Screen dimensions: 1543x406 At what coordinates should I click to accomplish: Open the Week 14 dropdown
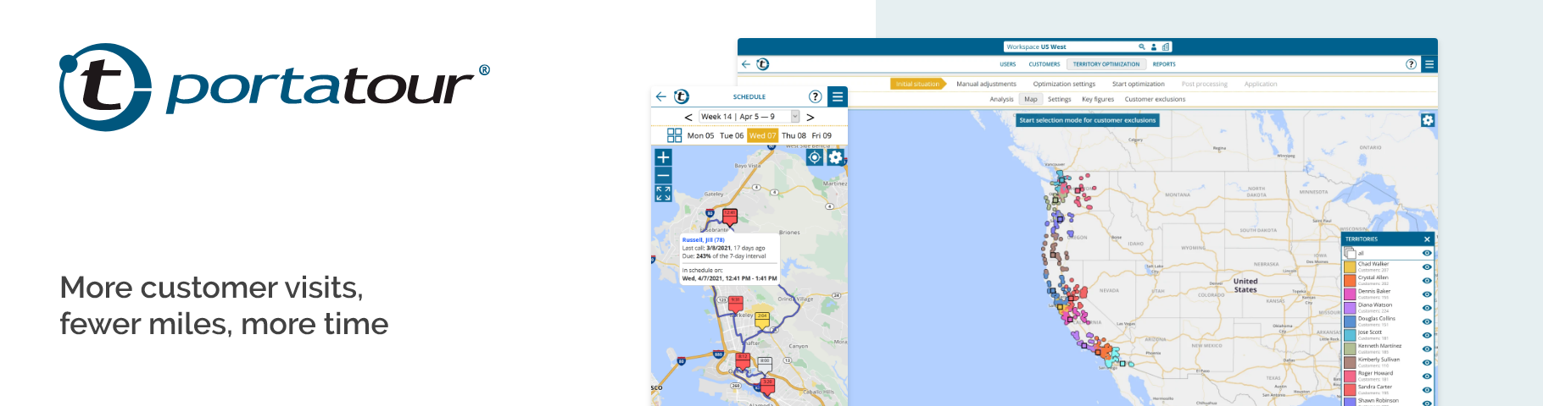coord(794,117)
